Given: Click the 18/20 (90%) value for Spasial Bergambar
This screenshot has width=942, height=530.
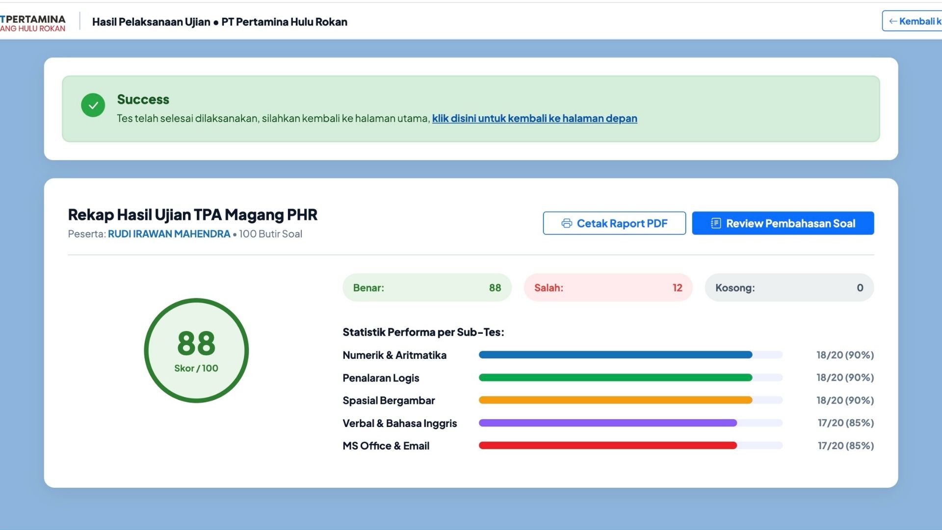Looking at the screenshot, I should click(845, 400).
